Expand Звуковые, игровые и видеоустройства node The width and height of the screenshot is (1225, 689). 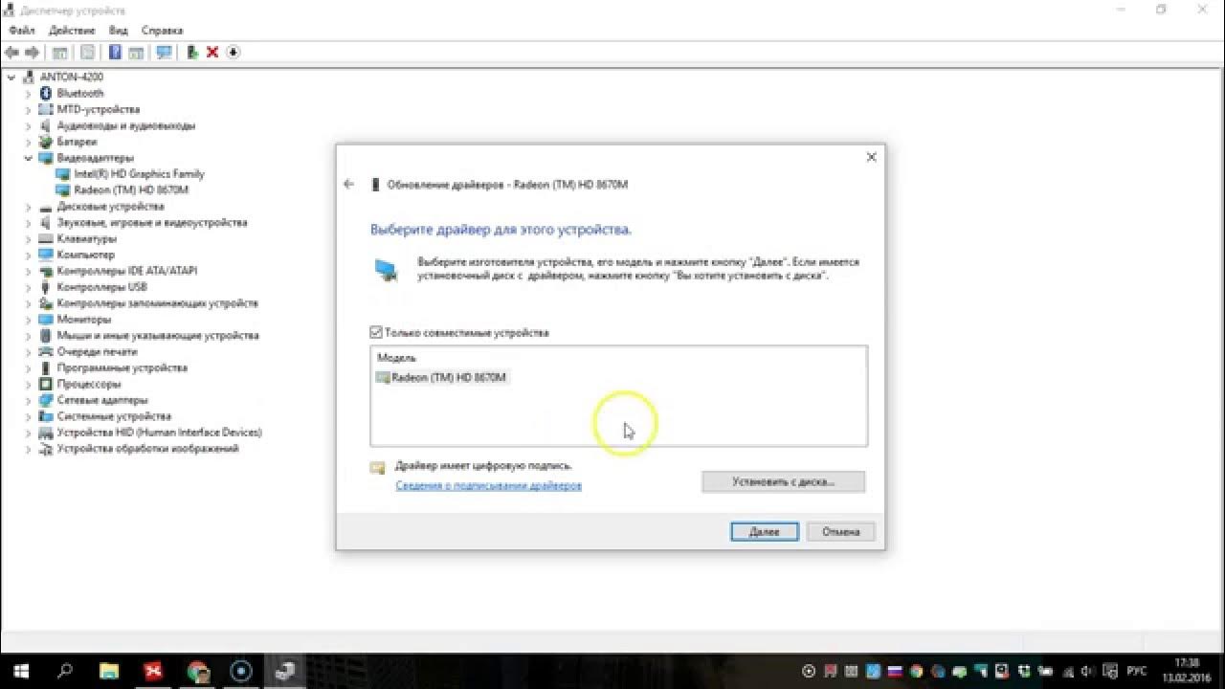point(29,223)
